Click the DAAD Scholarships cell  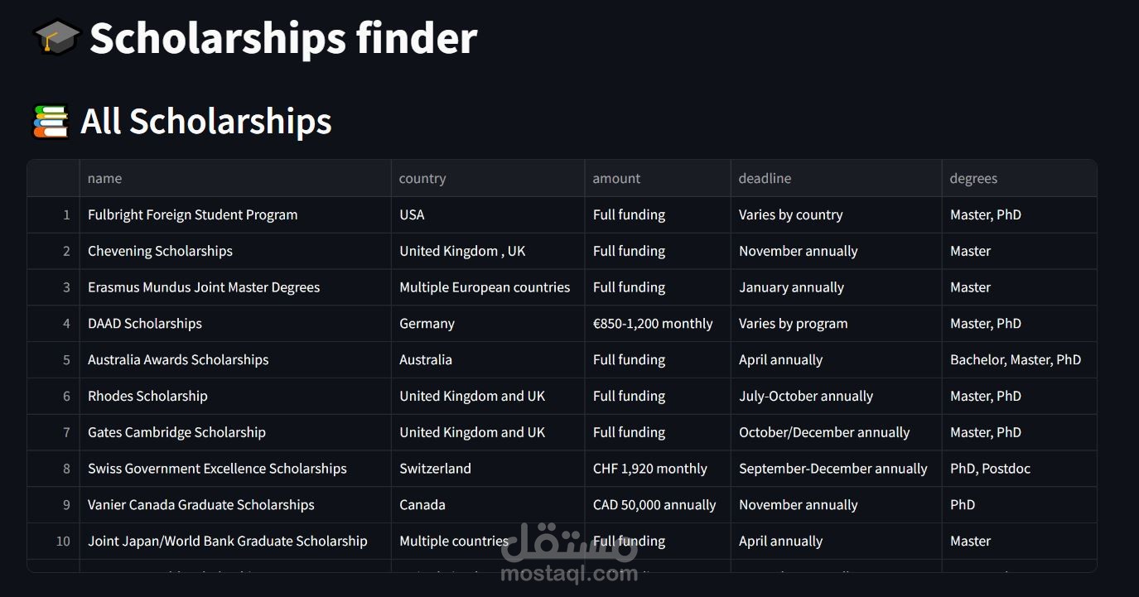point(235,324)
